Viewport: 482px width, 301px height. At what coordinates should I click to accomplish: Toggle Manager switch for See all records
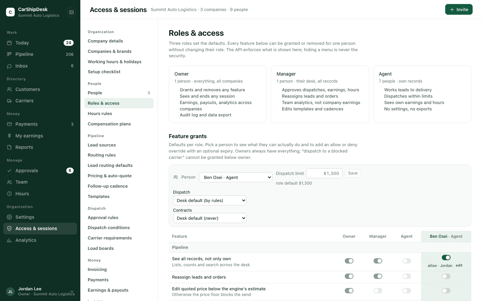pyautogui.click(x=378, y=261)
